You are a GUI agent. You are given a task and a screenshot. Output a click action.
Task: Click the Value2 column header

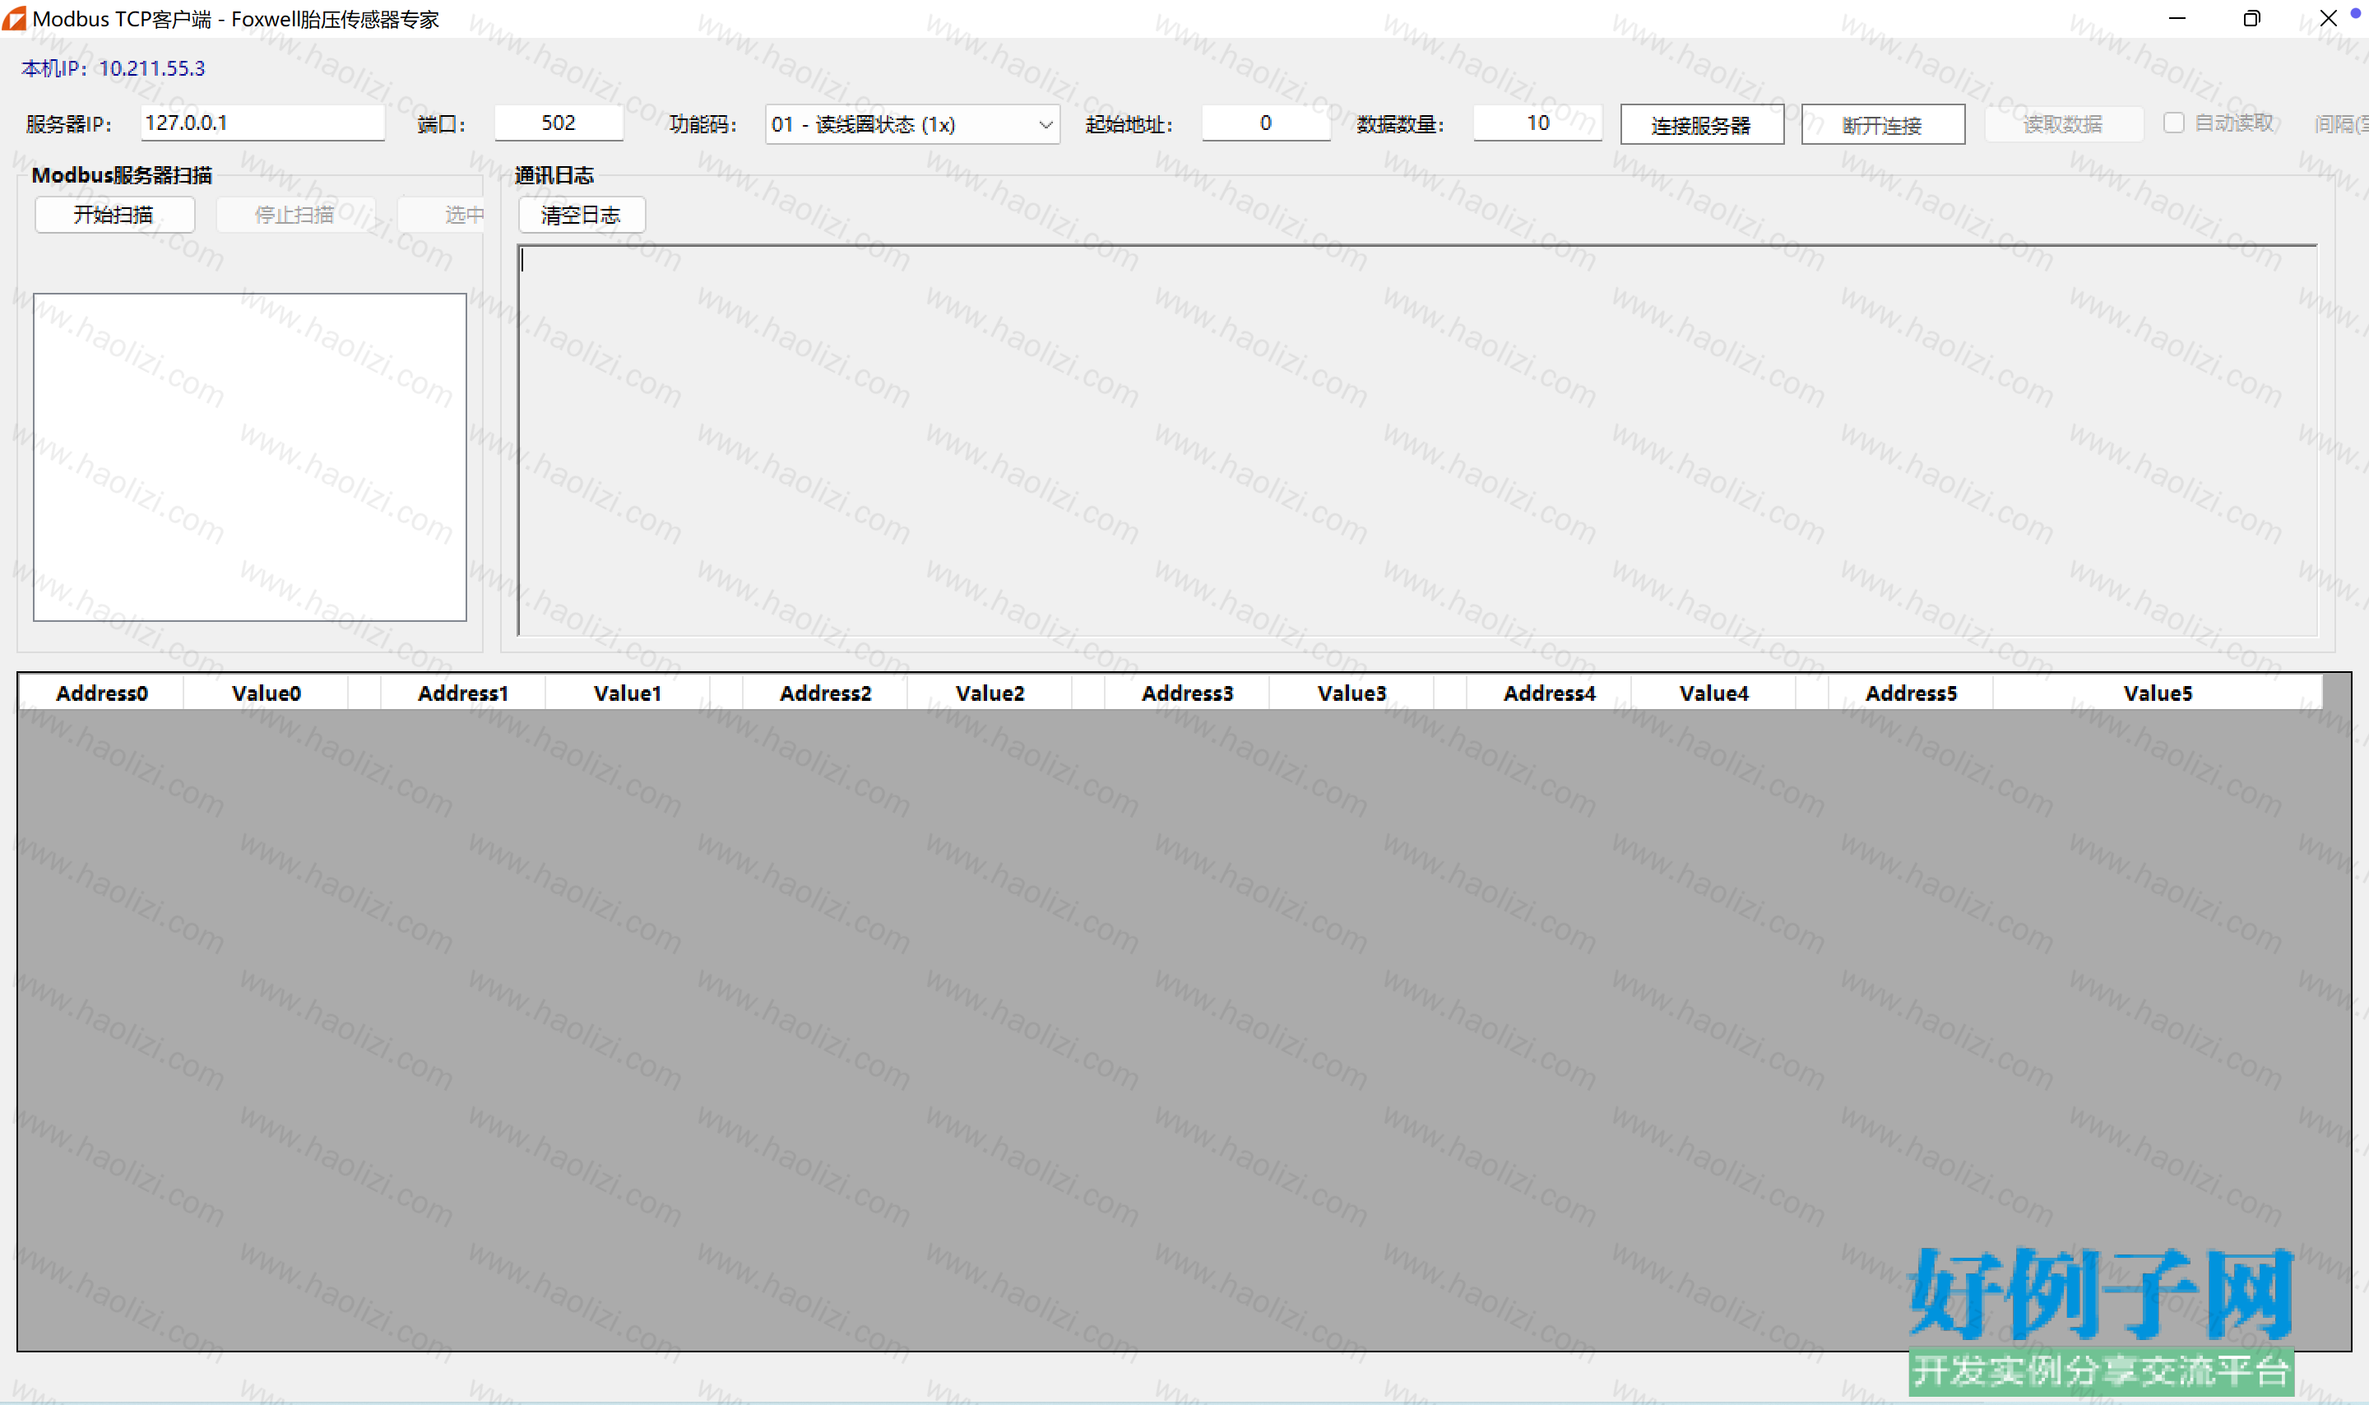tap(990, 693)
